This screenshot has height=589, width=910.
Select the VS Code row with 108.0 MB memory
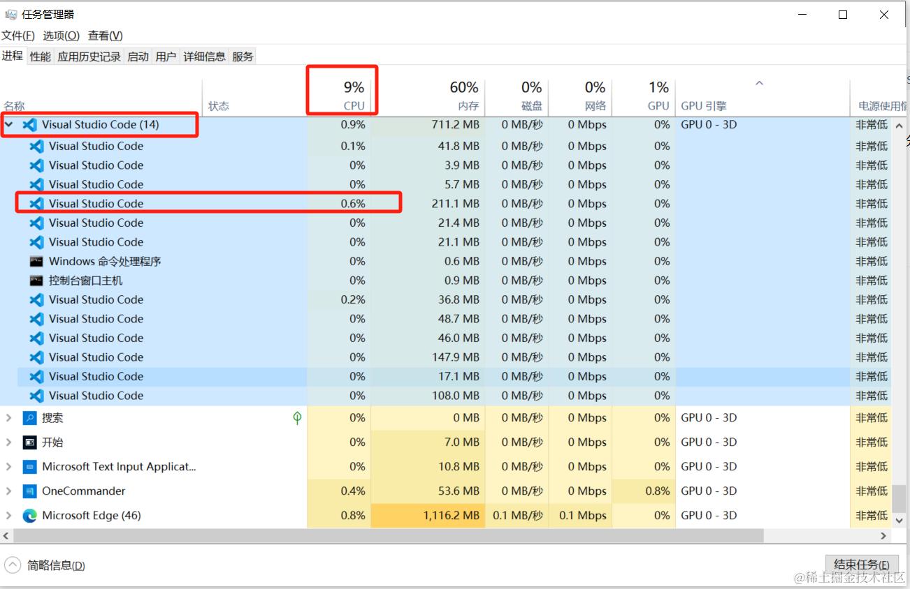tap(446, 396)
